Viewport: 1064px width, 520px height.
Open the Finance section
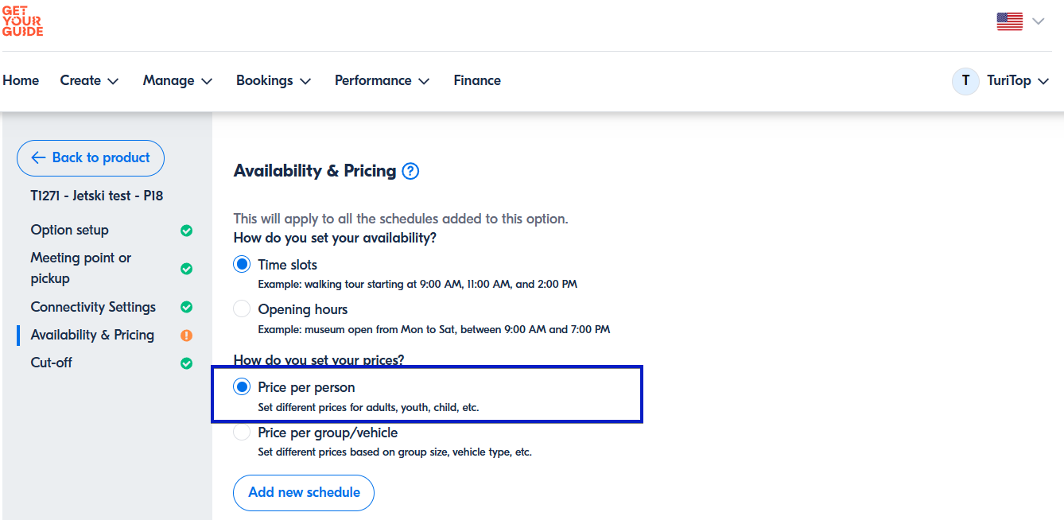[476, 80]
